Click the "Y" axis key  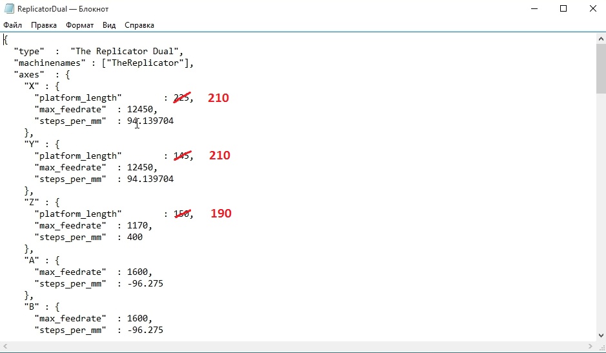(32, 144)
